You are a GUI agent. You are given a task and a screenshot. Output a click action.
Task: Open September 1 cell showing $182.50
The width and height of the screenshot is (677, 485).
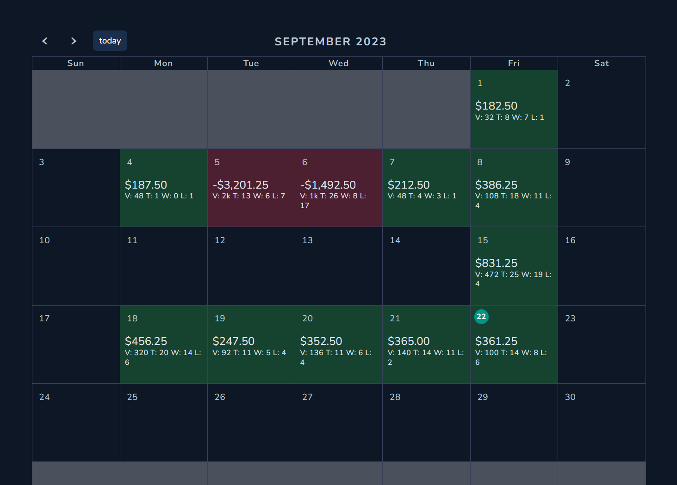click(514, 110)
